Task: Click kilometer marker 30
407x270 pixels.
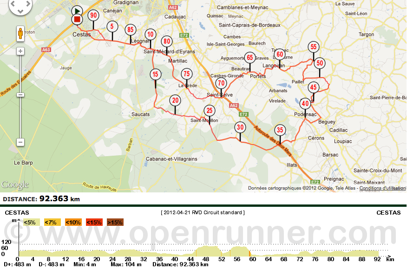Action: tap(240, 127)
